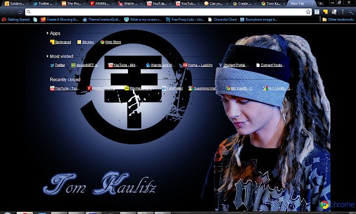Switch to the Goldsm... tab
Image resolution: width=356 pixels, height=214 pixels.
(x=16, y=4)
